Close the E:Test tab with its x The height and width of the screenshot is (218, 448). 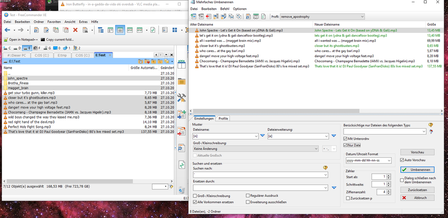point(110,55)
